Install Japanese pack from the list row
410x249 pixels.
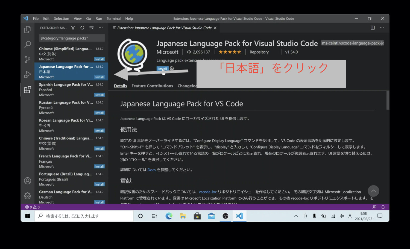point(99,77)
